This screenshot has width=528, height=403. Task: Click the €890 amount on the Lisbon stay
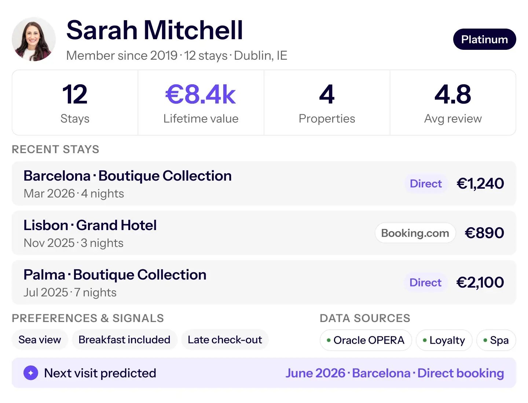click(x=484, y=233)
